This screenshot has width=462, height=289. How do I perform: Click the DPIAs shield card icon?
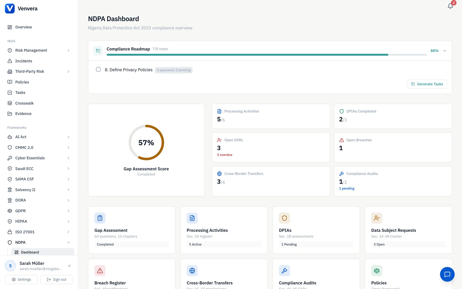(x=284, y=218)
